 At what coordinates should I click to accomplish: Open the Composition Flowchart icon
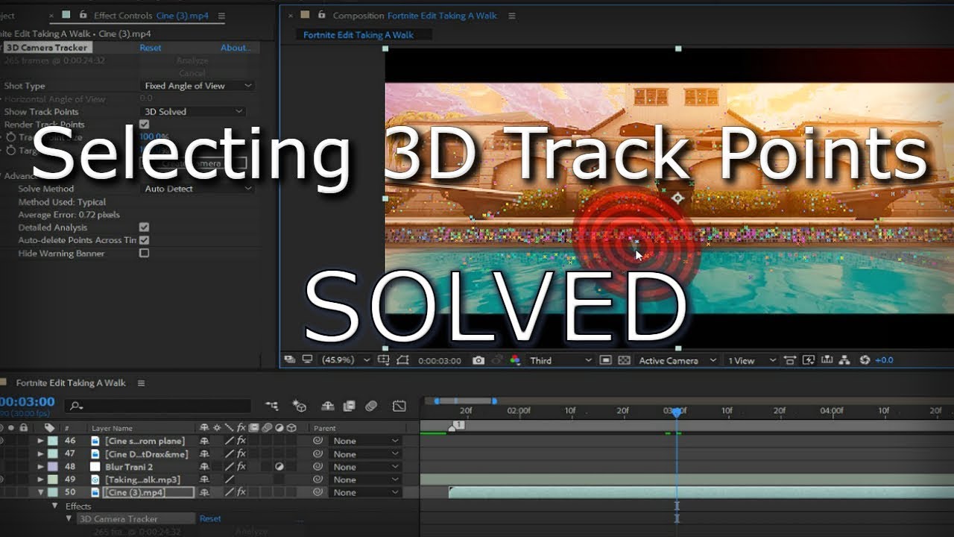coord(844,360)
